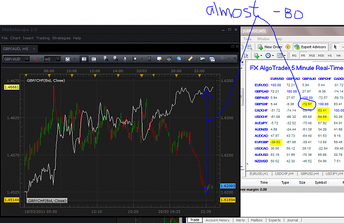
Task: Click the blue 1.62083 price label
Action: [228, 186]
